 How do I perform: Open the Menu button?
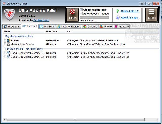click(x=151, y=15)
